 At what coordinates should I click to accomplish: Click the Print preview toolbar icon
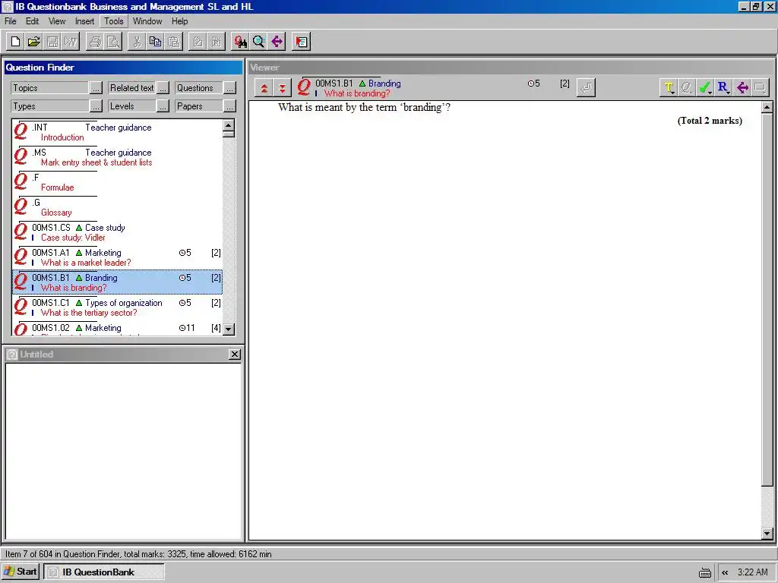point(113,42)
